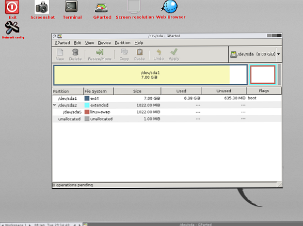Click the File System column header

99,91
